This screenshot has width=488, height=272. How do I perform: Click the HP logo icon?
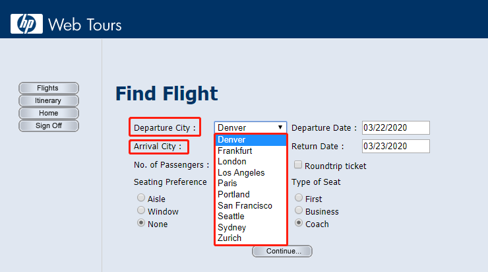[26, 24]
